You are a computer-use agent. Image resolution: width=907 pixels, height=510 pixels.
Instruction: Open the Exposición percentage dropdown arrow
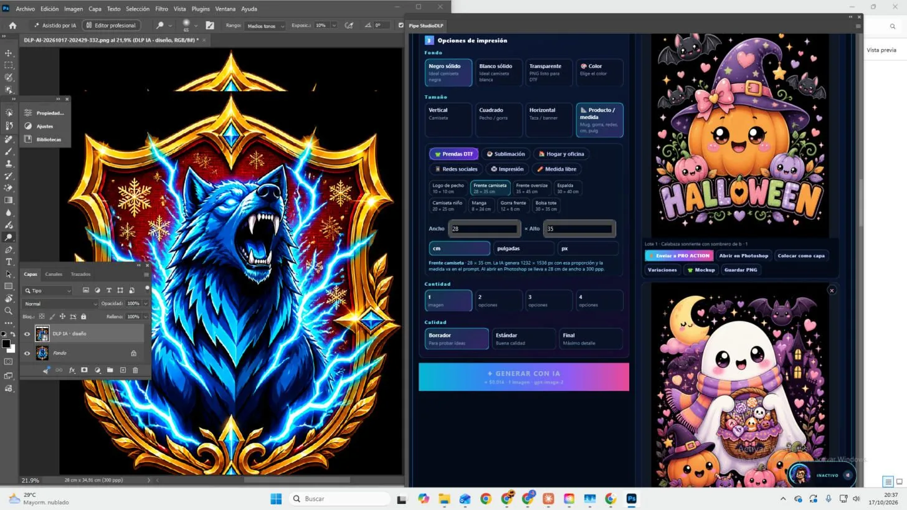point(334,26)
